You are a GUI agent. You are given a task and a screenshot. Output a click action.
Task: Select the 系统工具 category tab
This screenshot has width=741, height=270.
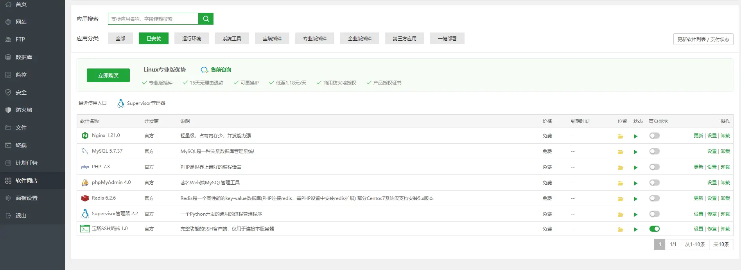(232, 38)
